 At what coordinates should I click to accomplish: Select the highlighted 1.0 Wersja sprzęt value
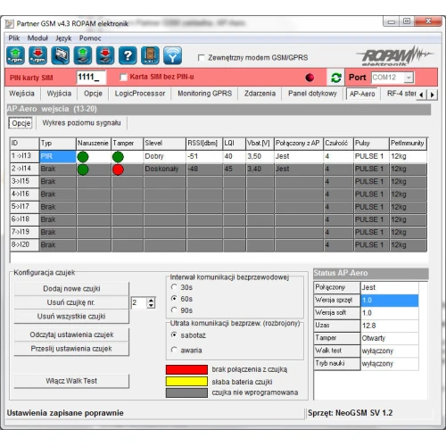[x=390, y=301]
